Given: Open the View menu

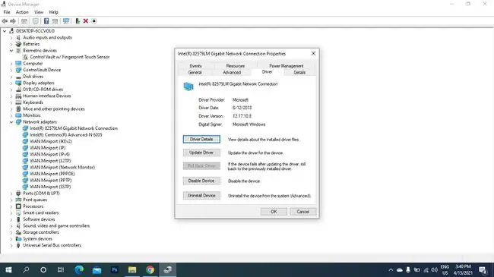Looking at the screenshot, I should (39, 12).
